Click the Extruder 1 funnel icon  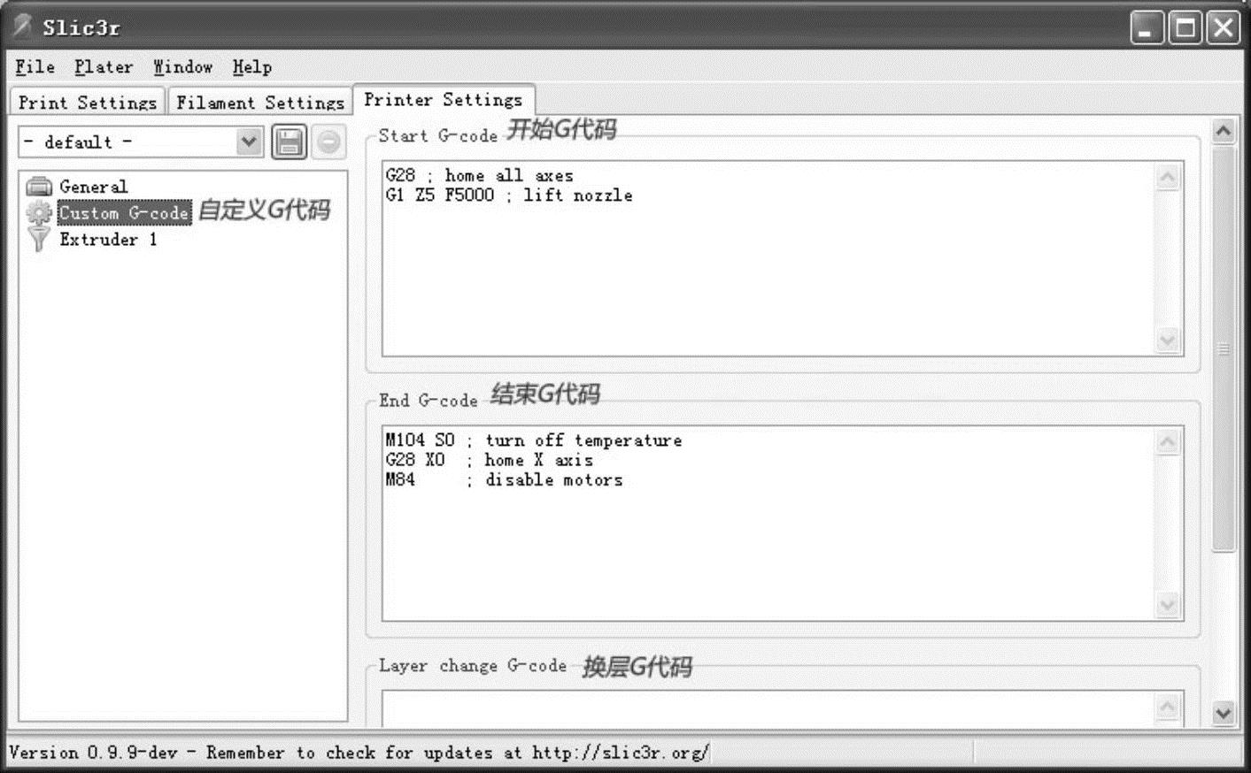39,239
